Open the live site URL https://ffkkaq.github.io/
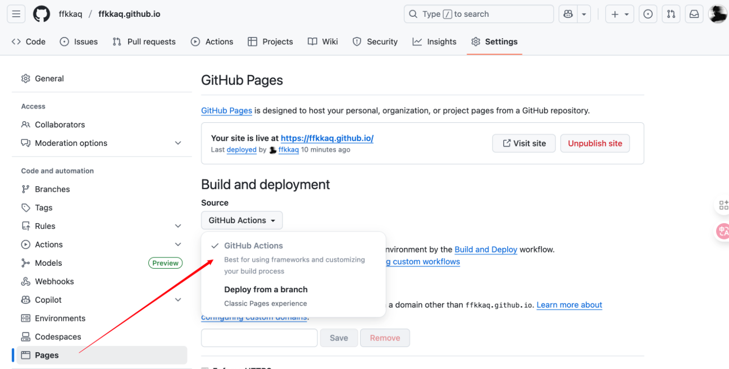The width and height of the screenshot is (729, 369). [x=327, y=138]
